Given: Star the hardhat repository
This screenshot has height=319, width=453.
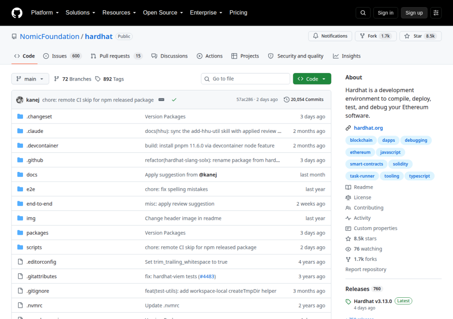Looking at the screenshot, I should click(x=421, y=36).
